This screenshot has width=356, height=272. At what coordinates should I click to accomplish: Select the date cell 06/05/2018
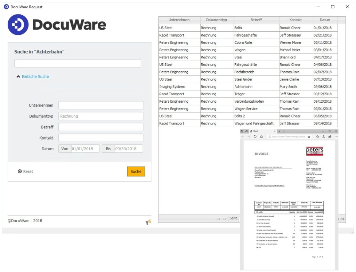(x=325, y=116)
